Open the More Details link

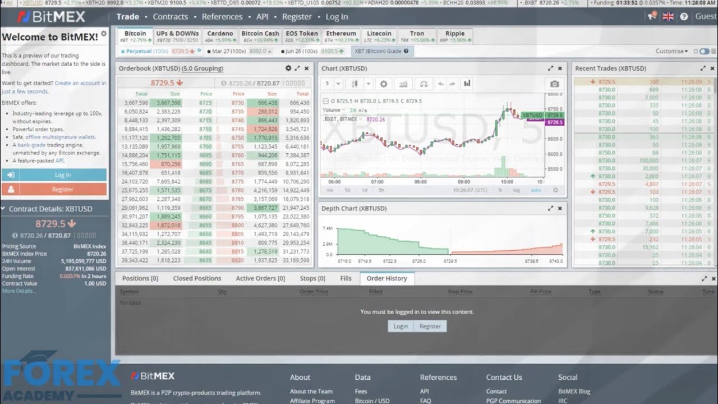[19, 291]
